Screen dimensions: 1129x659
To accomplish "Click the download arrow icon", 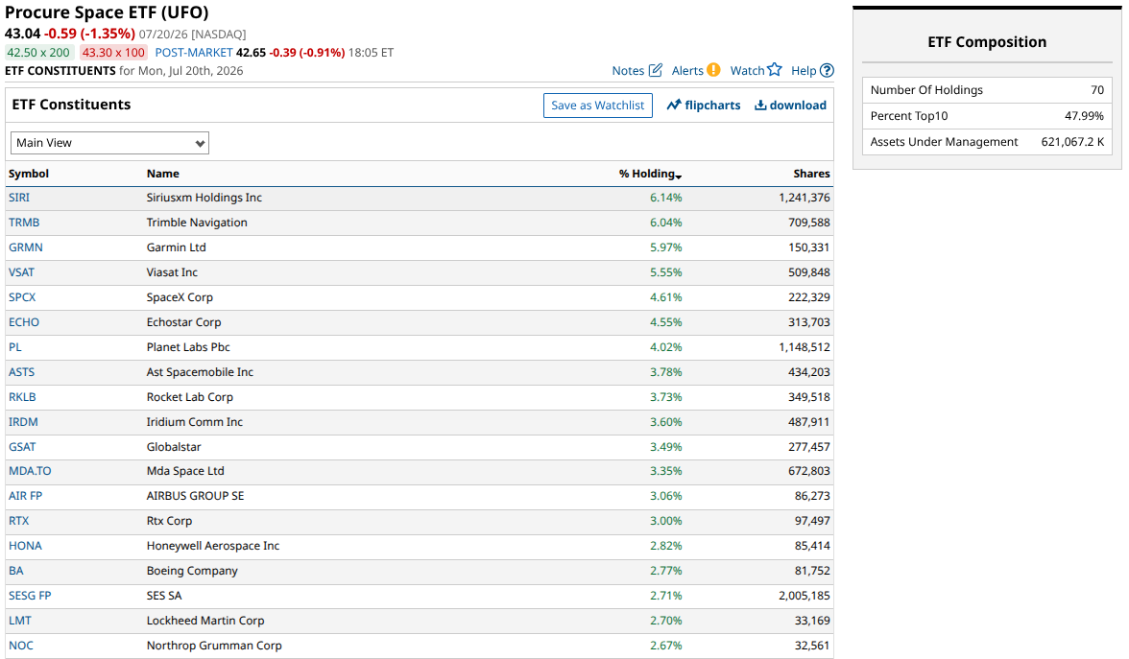I will (x=760, y=106).
